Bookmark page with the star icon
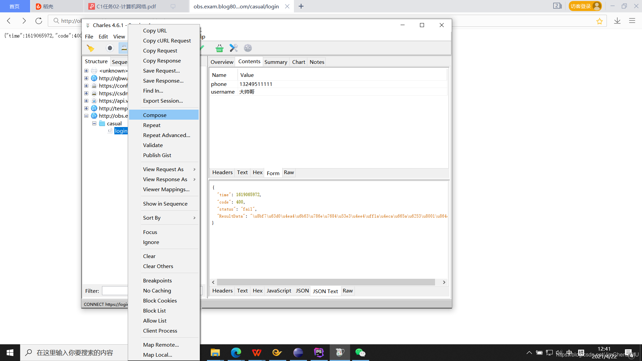642x361 pixels. [599, 21]
